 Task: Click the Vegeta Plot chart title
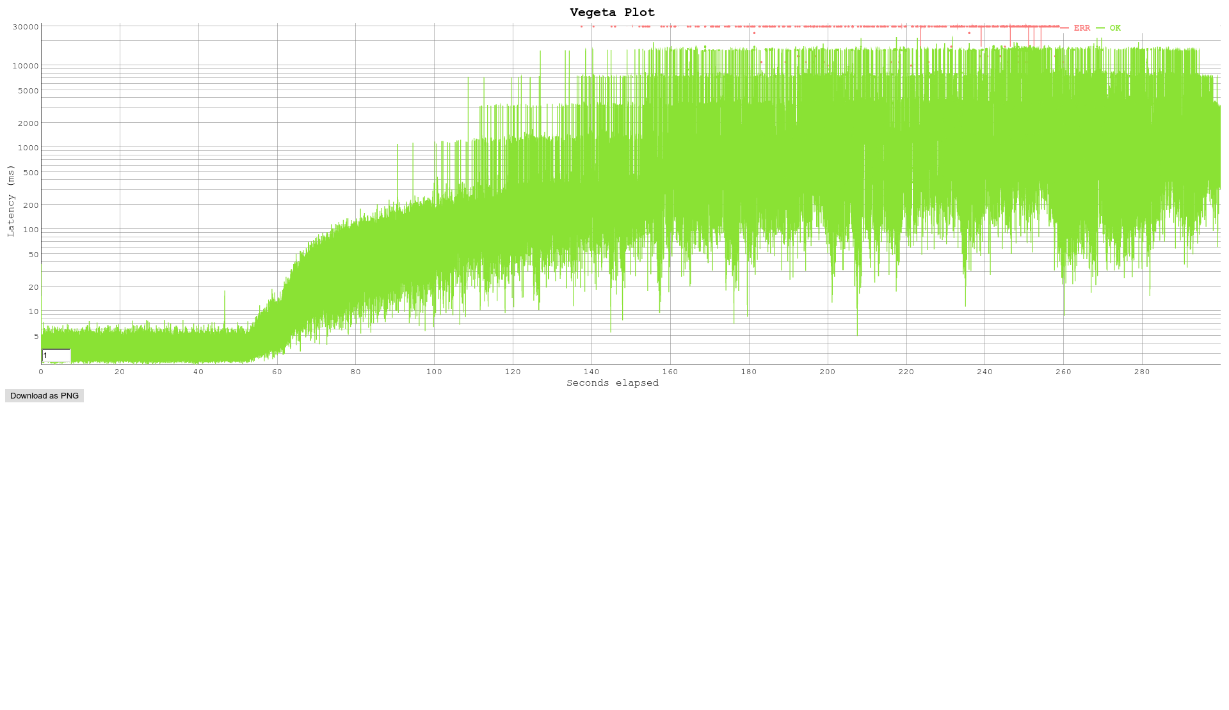612,12
